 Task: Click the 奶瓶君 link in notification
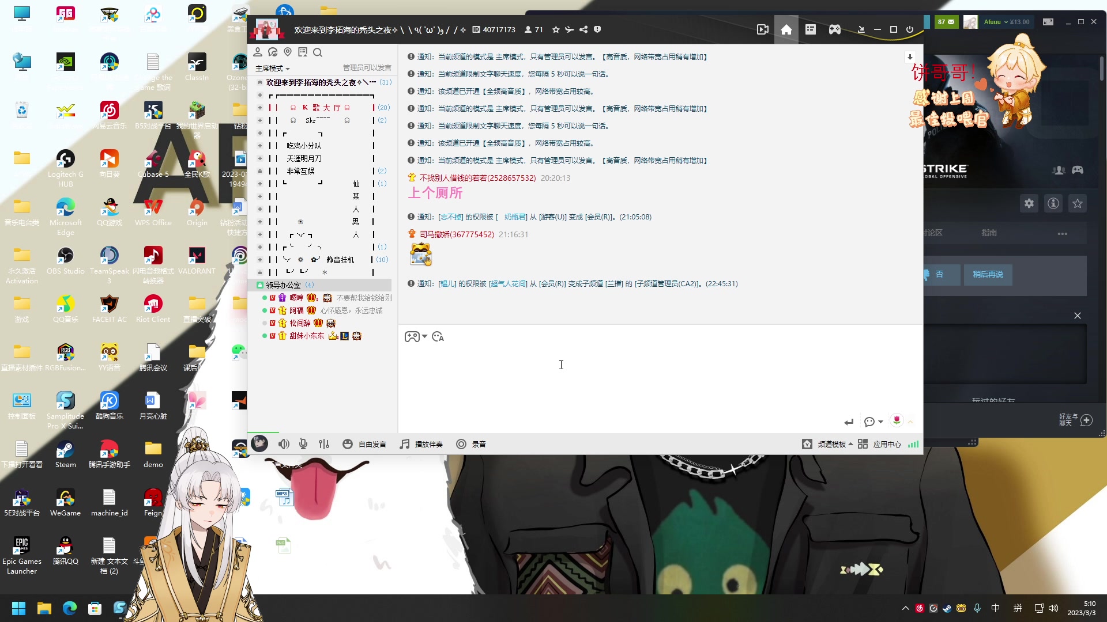pos(515,217)
